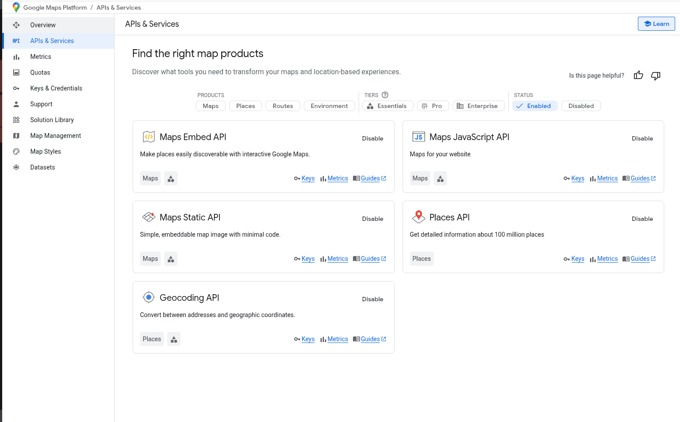The height and width of the screenshot is (422, 680).
Task: Open Map Management via the map icon
Action: 16,136
